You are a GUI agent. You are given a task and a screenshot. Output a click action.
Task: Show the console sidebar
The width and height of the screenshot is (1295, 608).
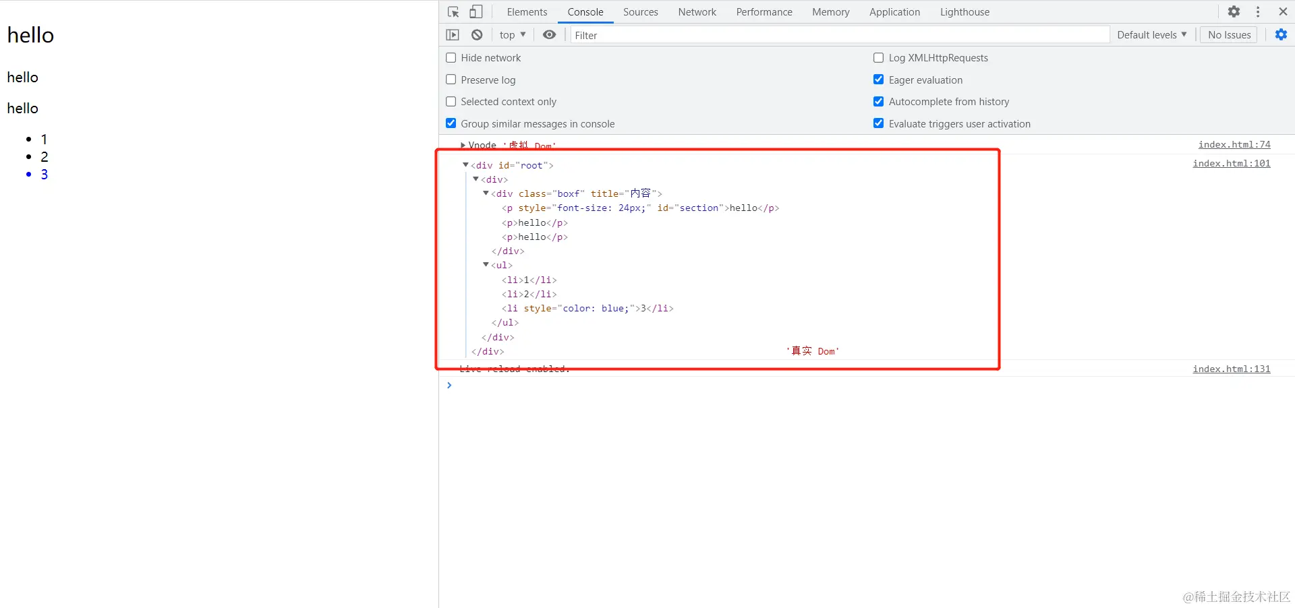point(453,35)
